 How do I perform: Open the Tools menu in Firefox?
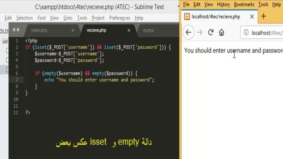click(x=263, y=4)
